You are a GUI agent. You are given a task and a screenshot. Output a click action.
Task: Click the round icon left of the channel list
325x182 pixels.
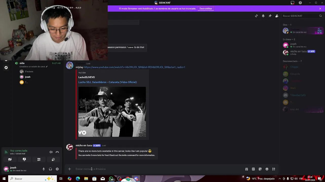coord(6,67)
